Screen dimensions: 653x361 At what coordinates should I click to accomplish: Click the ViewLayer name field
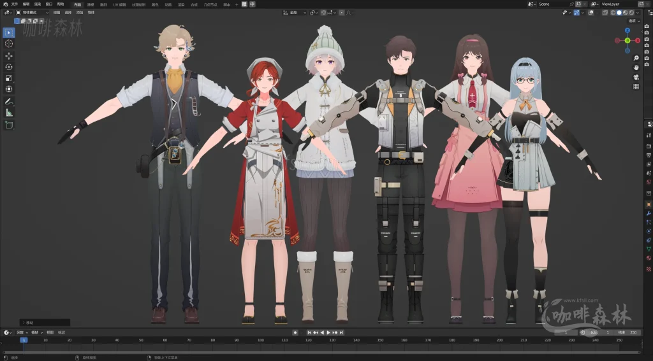[618, 4]
